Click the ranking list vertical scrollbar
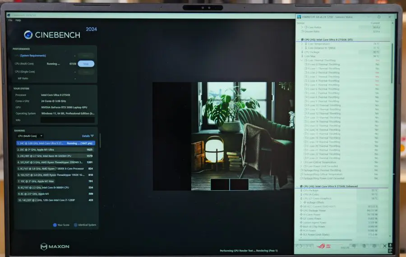Screen dimensions: 406x257 (100, 141)
